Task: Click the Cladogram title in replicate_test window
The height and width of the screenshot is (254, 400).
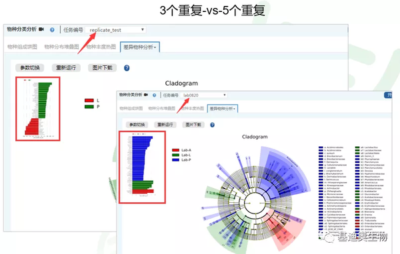Action: coord(181,83)
